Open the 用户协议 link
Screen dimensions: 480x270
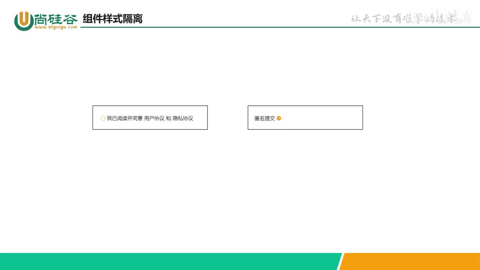click(x=154, y=118)
